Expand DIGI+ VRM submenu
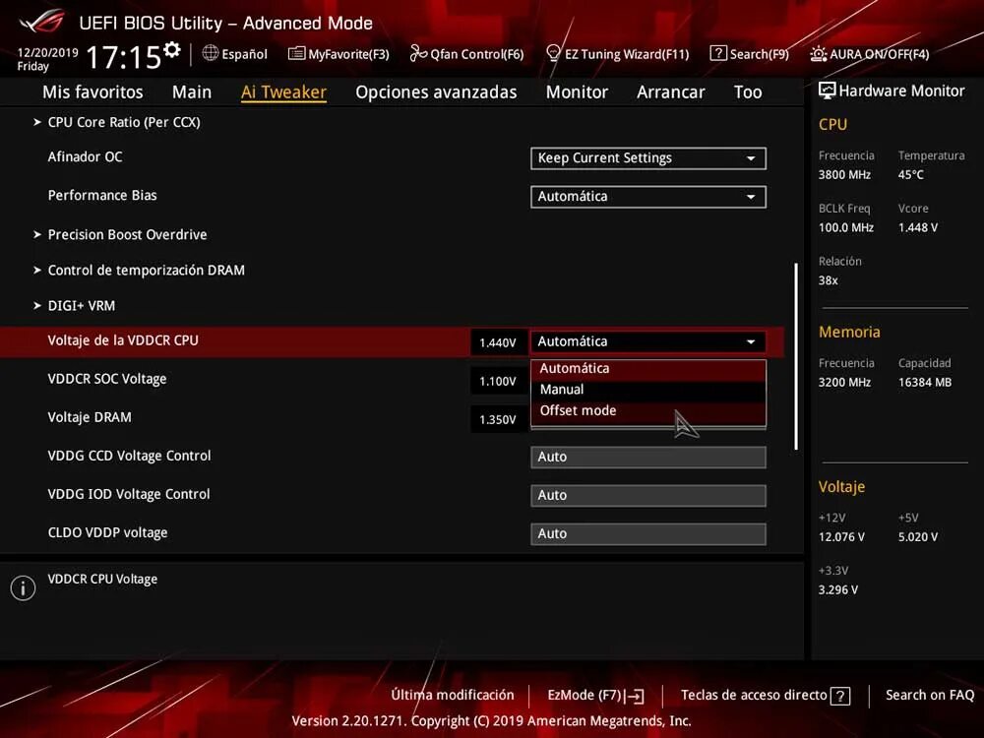 [x=81, y=306]
